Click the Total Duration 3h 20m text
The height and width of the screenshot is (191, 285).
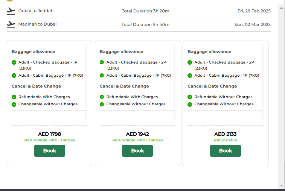click(x=145, y=11)
